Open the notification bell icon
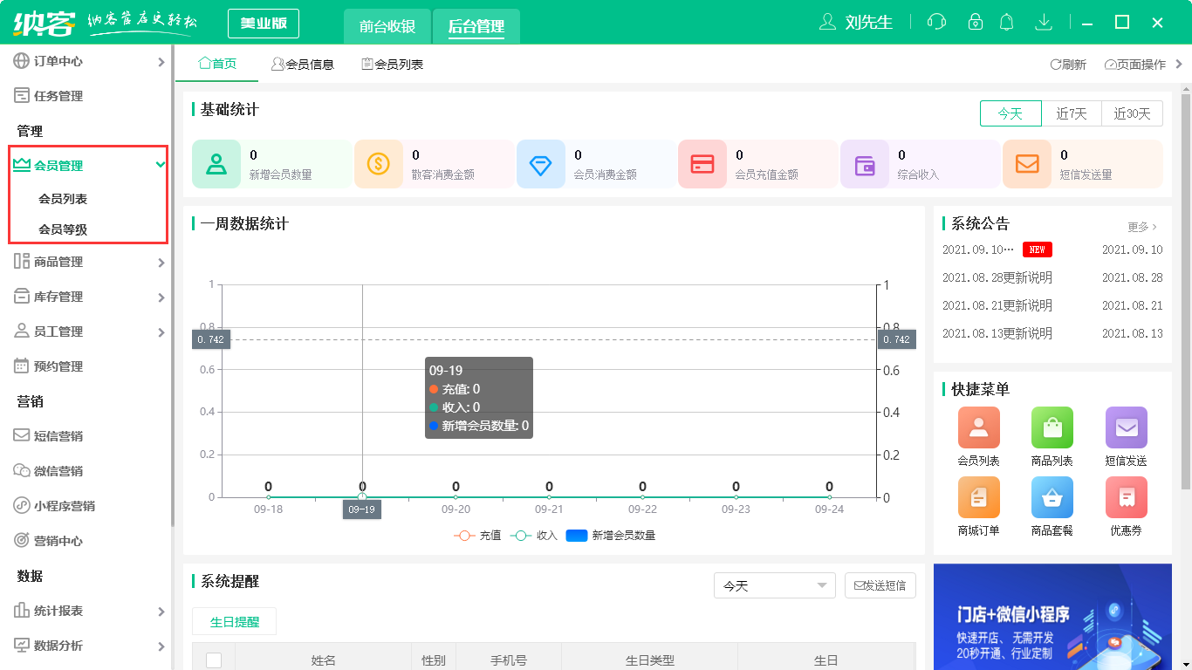Viewport: 1192px width, 670px height. (1006, 23)
